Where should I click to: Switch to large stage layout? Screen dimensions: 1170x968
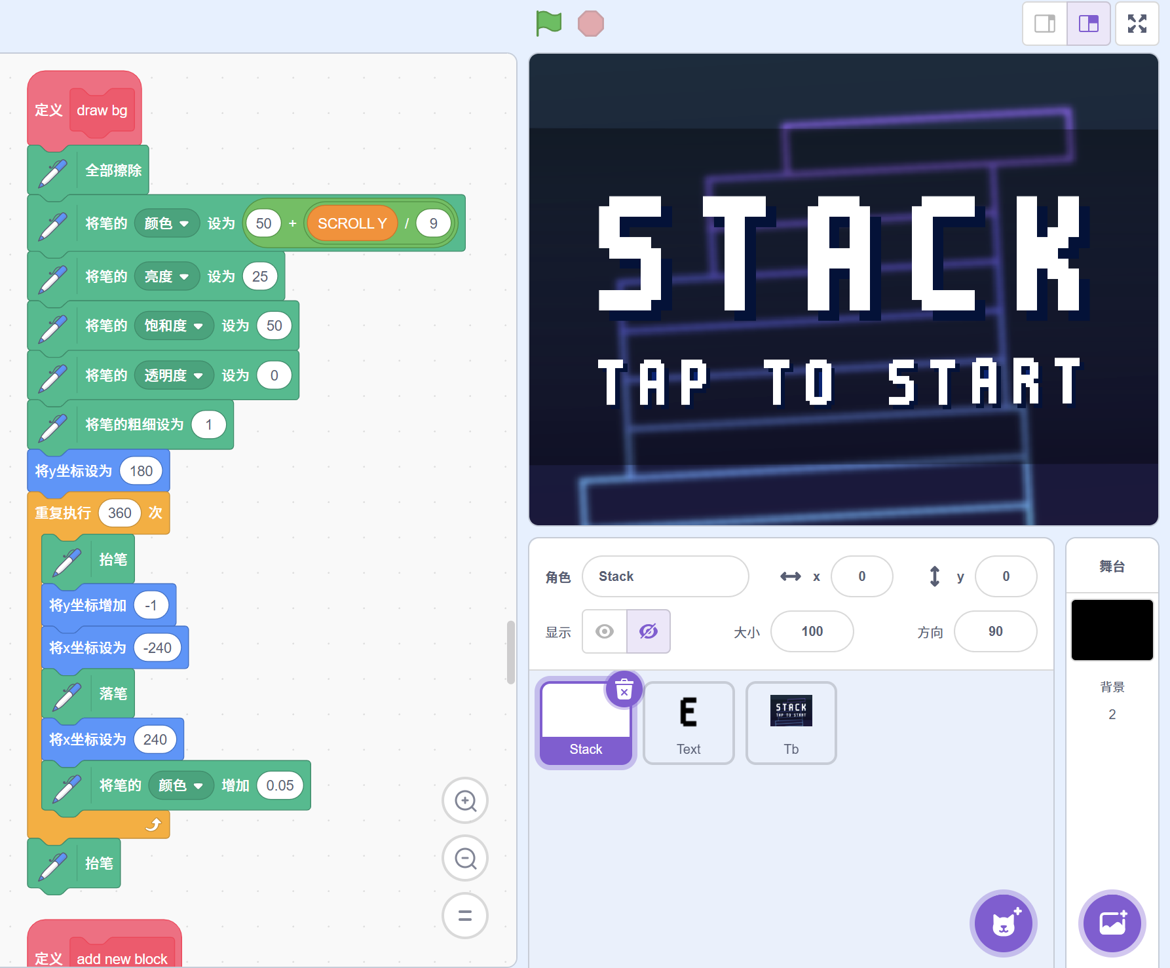[1088, 24]
